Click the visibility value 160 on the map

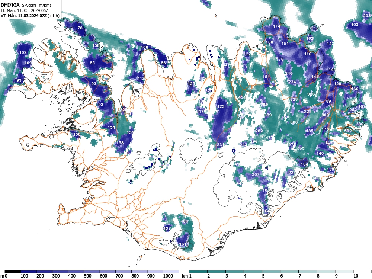click(269, 42)
